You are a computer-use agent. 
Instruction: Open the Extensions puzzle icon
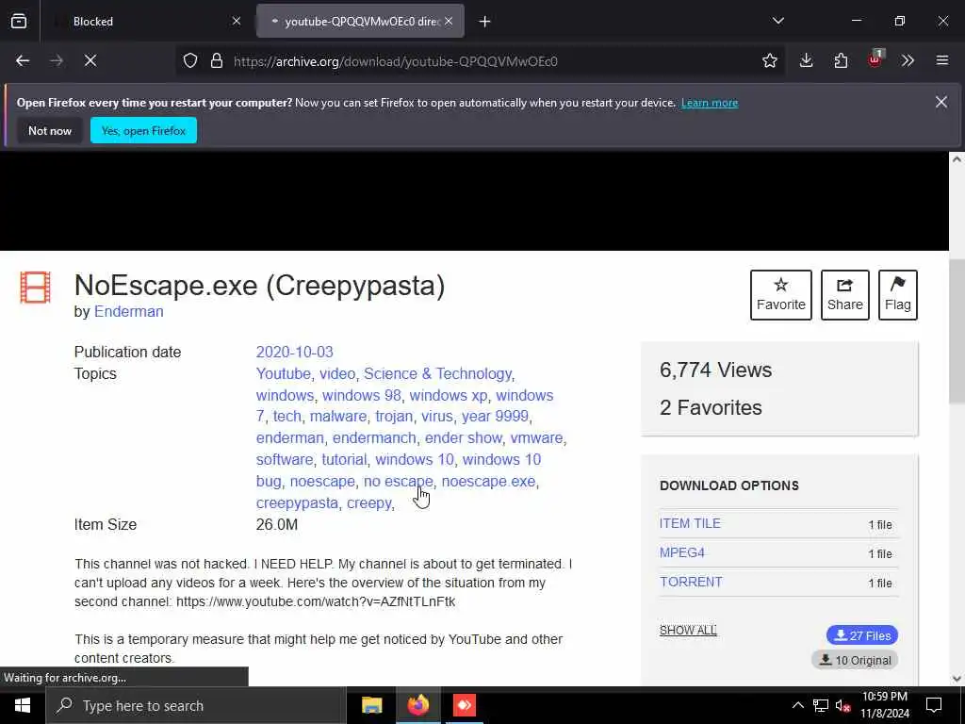(841, 60)
